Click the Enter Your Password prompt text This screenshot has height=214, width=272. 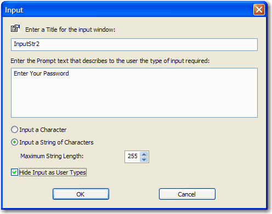tap(41, 73)
